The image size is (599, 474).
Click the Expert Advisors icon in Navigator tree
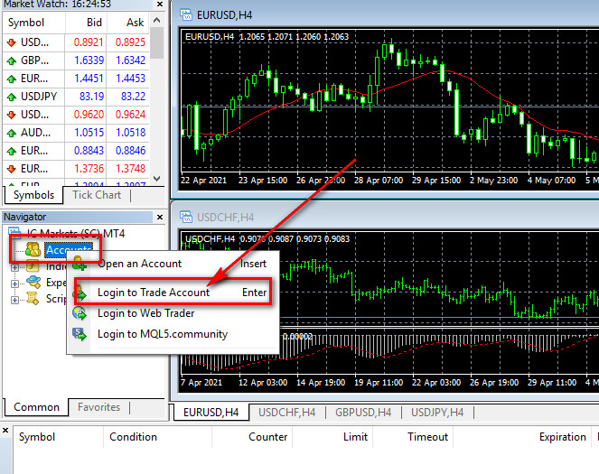(33, 283)
